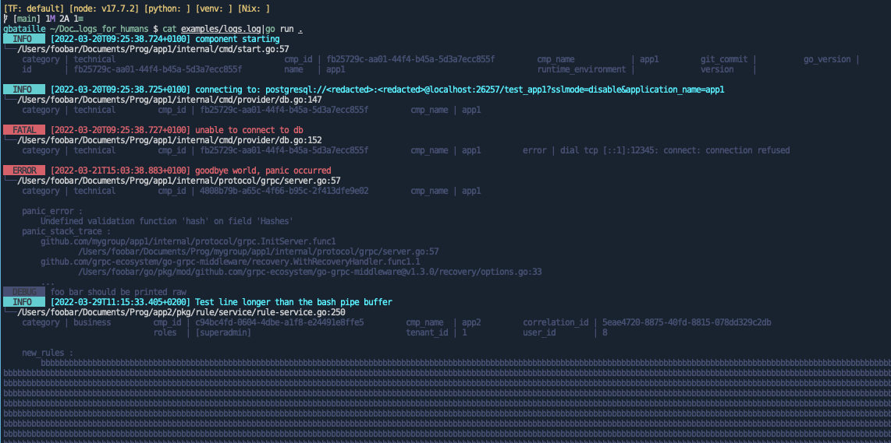Click the 'cmd/start.go:57' file path line

tap(154, 49)
